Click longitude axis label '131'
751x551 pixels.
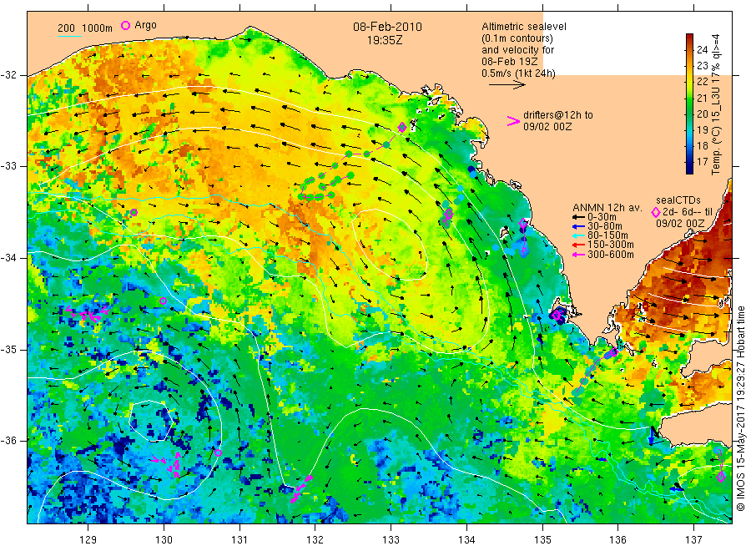pos(239,540)
